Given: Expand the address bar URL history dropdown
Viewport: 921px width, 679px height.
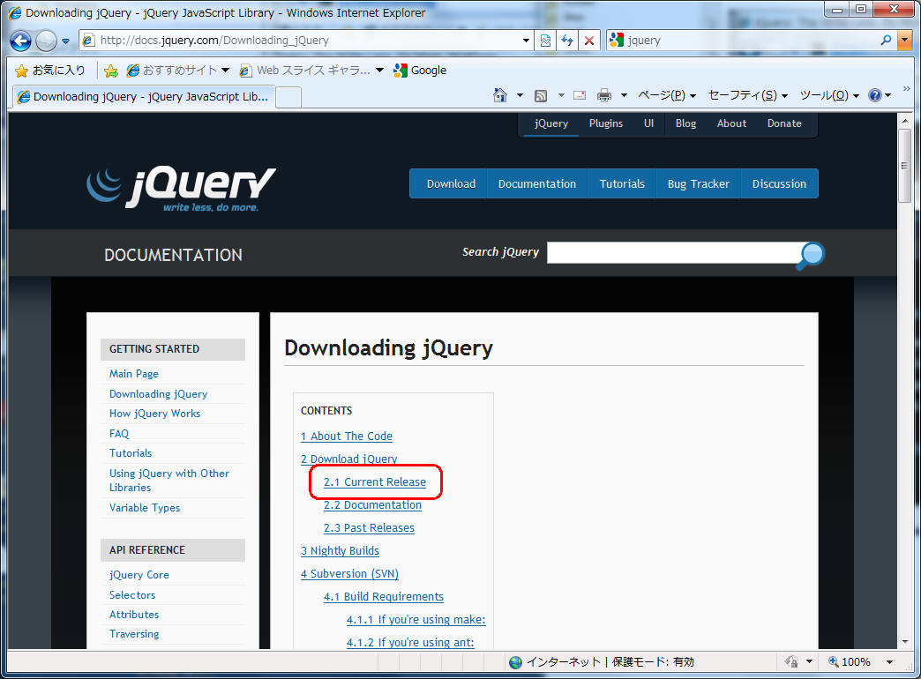Looking at the screenshot, I should [527, 41].
